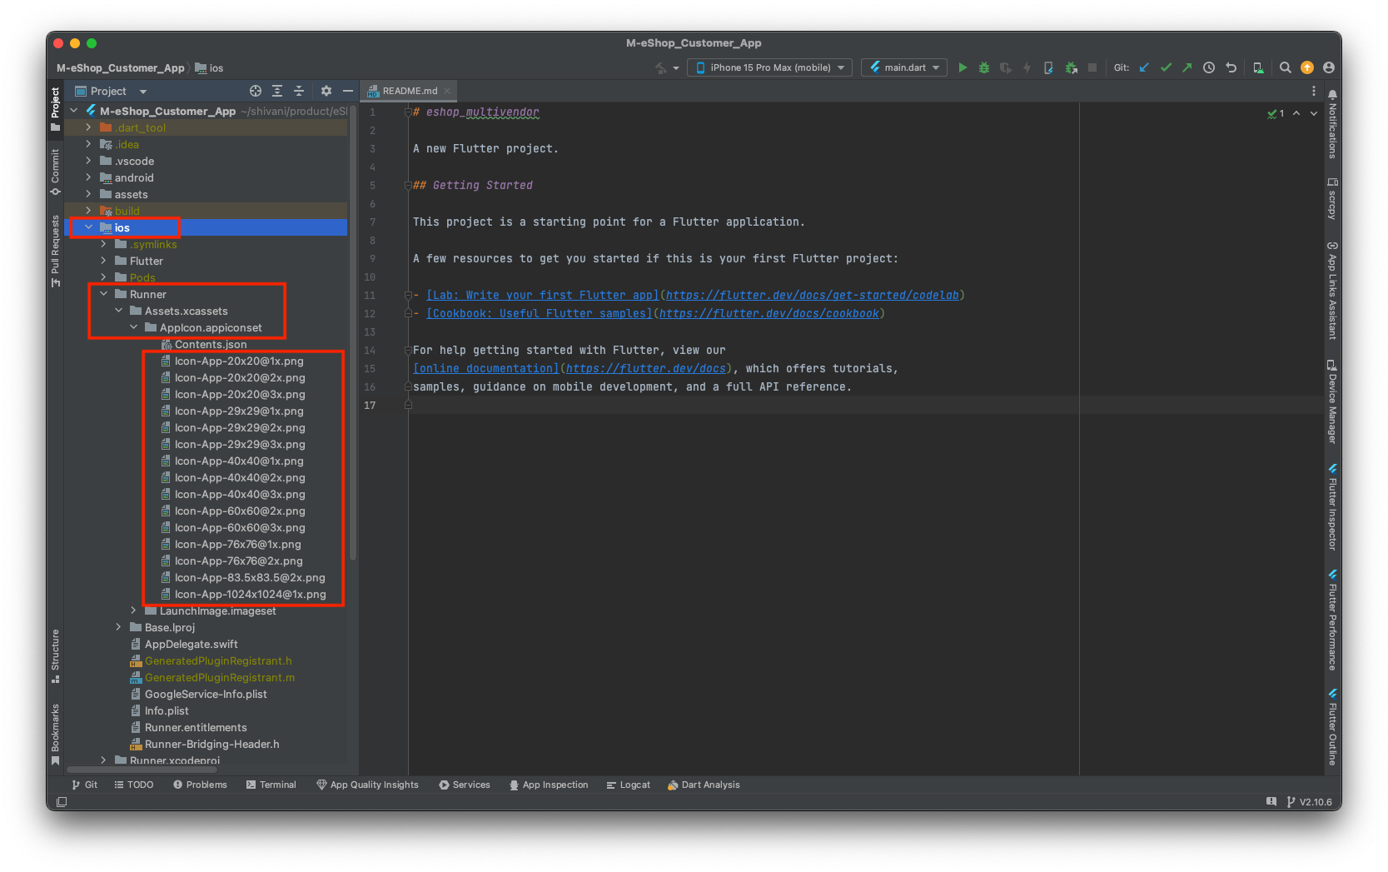The height and width of the screenshot is (872, 1388).
Task: Open the Logcat tool window
Action: point(628,785)
